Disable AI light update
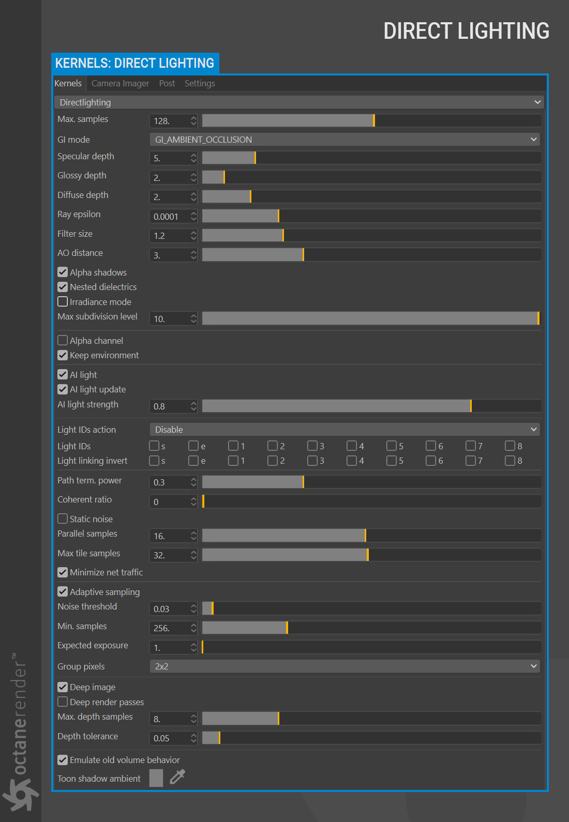The image size is (569, 822). point(63,389)
